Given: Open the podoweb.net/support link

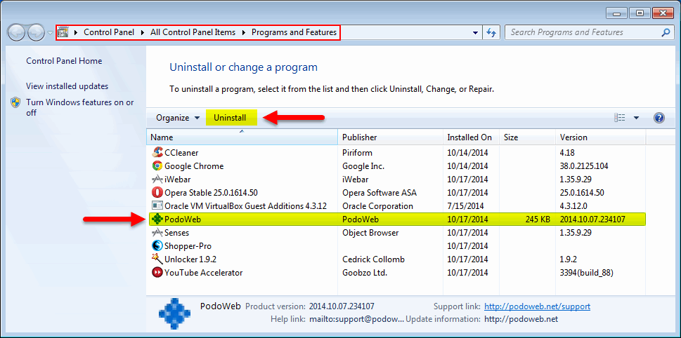Looking at the screenshot, I should (537, 306).
